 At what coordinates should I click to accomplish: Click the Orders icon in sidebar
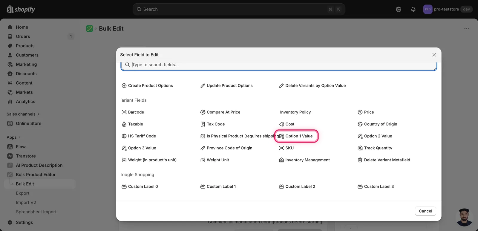10,36
